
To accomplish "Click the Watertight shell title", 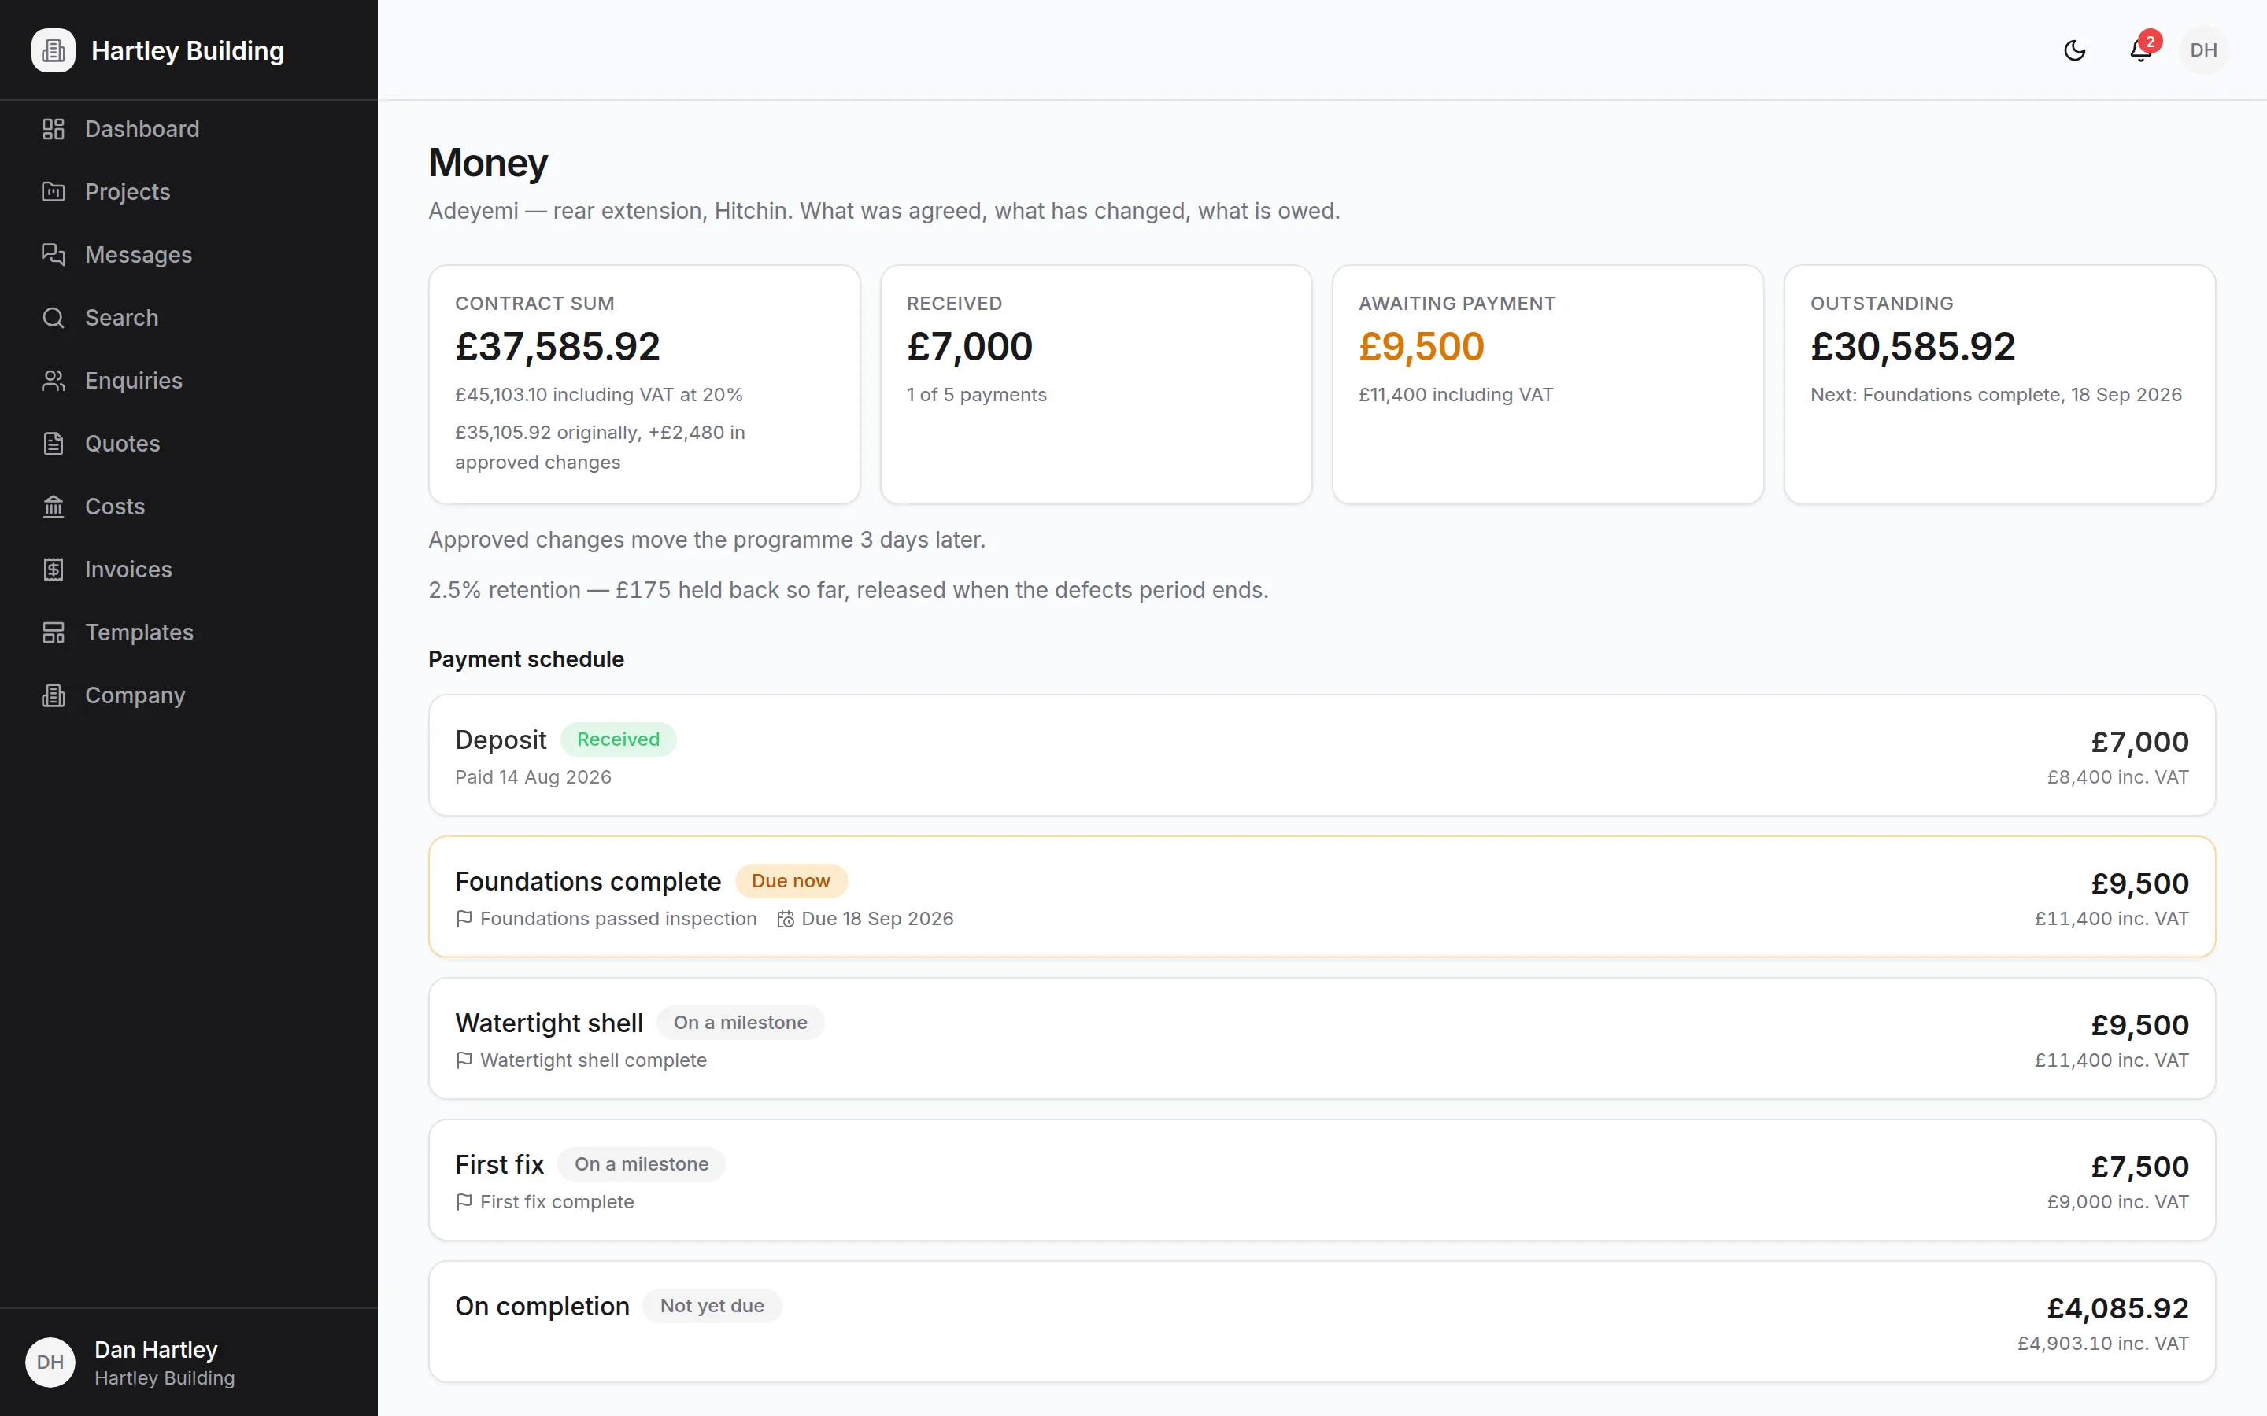I will click(x=549, y=1023).
